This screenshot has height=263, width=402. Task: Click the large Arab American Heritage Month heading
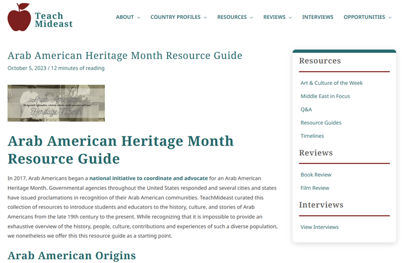pos(121,150)
